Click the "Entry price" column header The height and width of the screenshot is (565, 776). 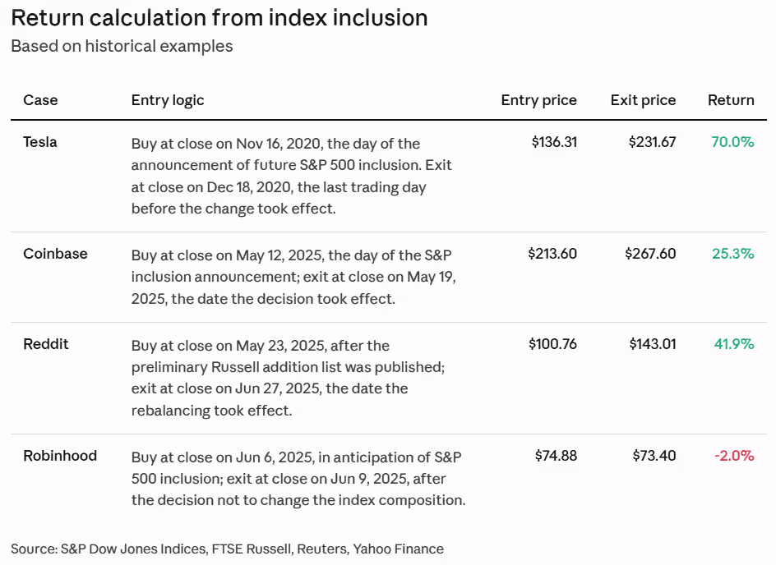tap(538, 100)
